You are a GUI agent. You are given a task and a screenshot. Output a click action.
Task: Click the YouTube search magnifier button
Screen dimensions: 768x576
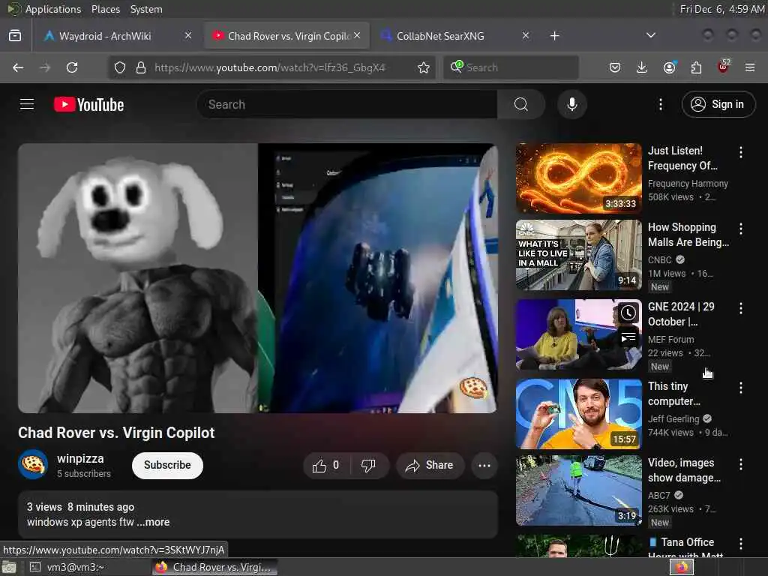(521, 104)
